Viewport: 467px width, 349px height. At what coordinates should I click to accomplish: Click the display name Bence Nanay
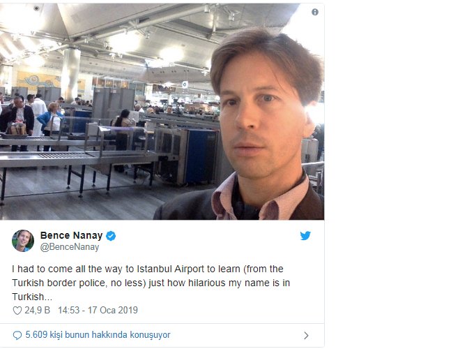71,235
